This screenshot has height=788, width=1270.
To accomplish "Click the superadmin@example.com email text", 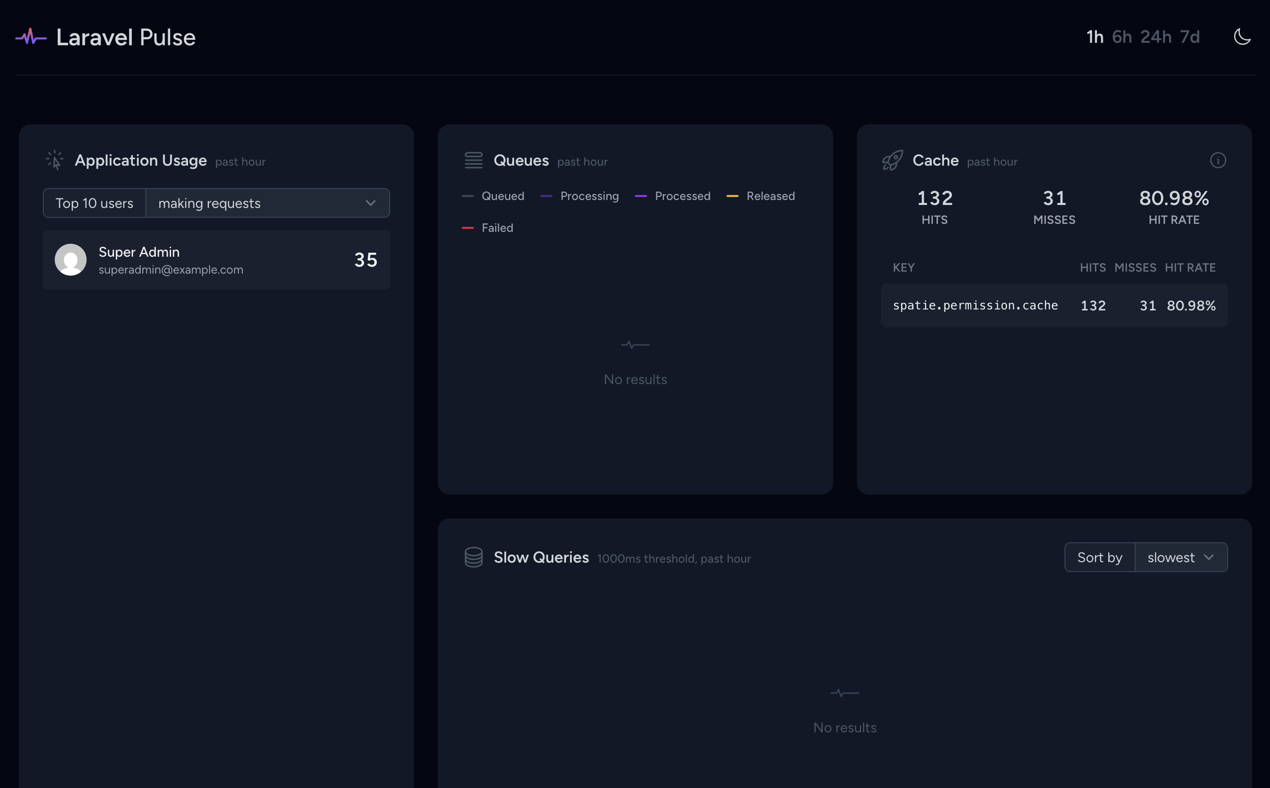I will click(x=171, y=270).
